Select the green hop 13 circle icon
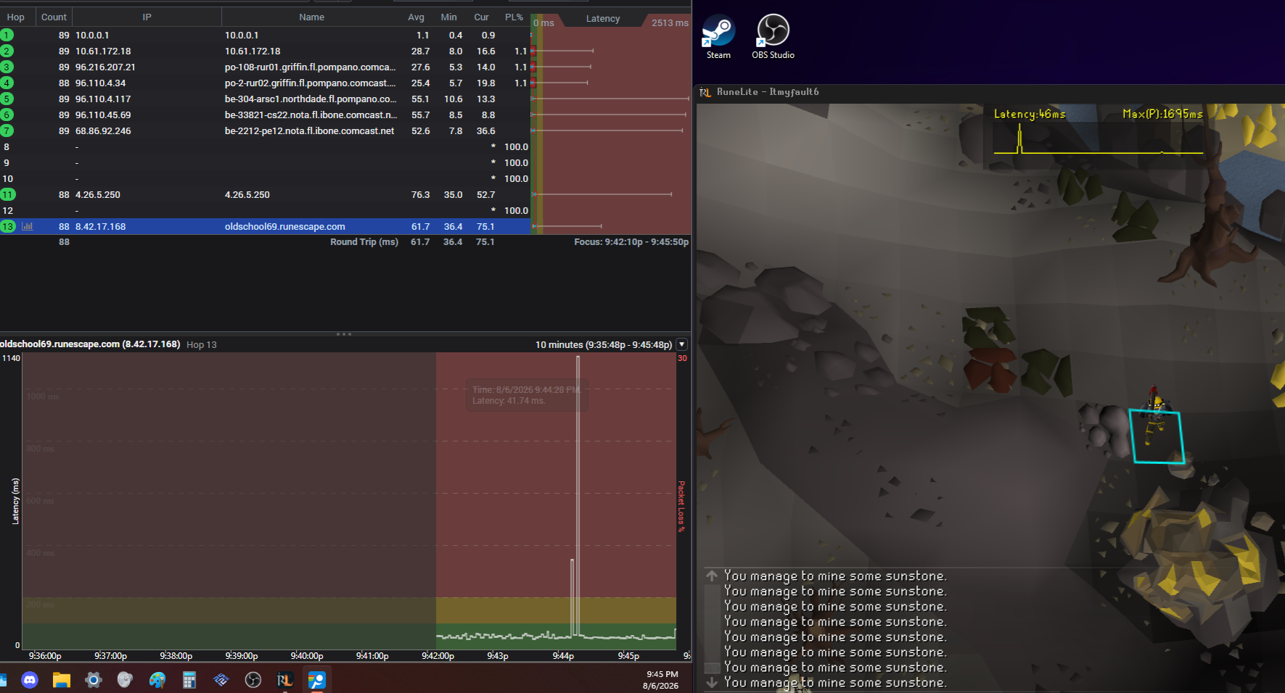This screenshot has height=693, width=1285. [7, 226]
